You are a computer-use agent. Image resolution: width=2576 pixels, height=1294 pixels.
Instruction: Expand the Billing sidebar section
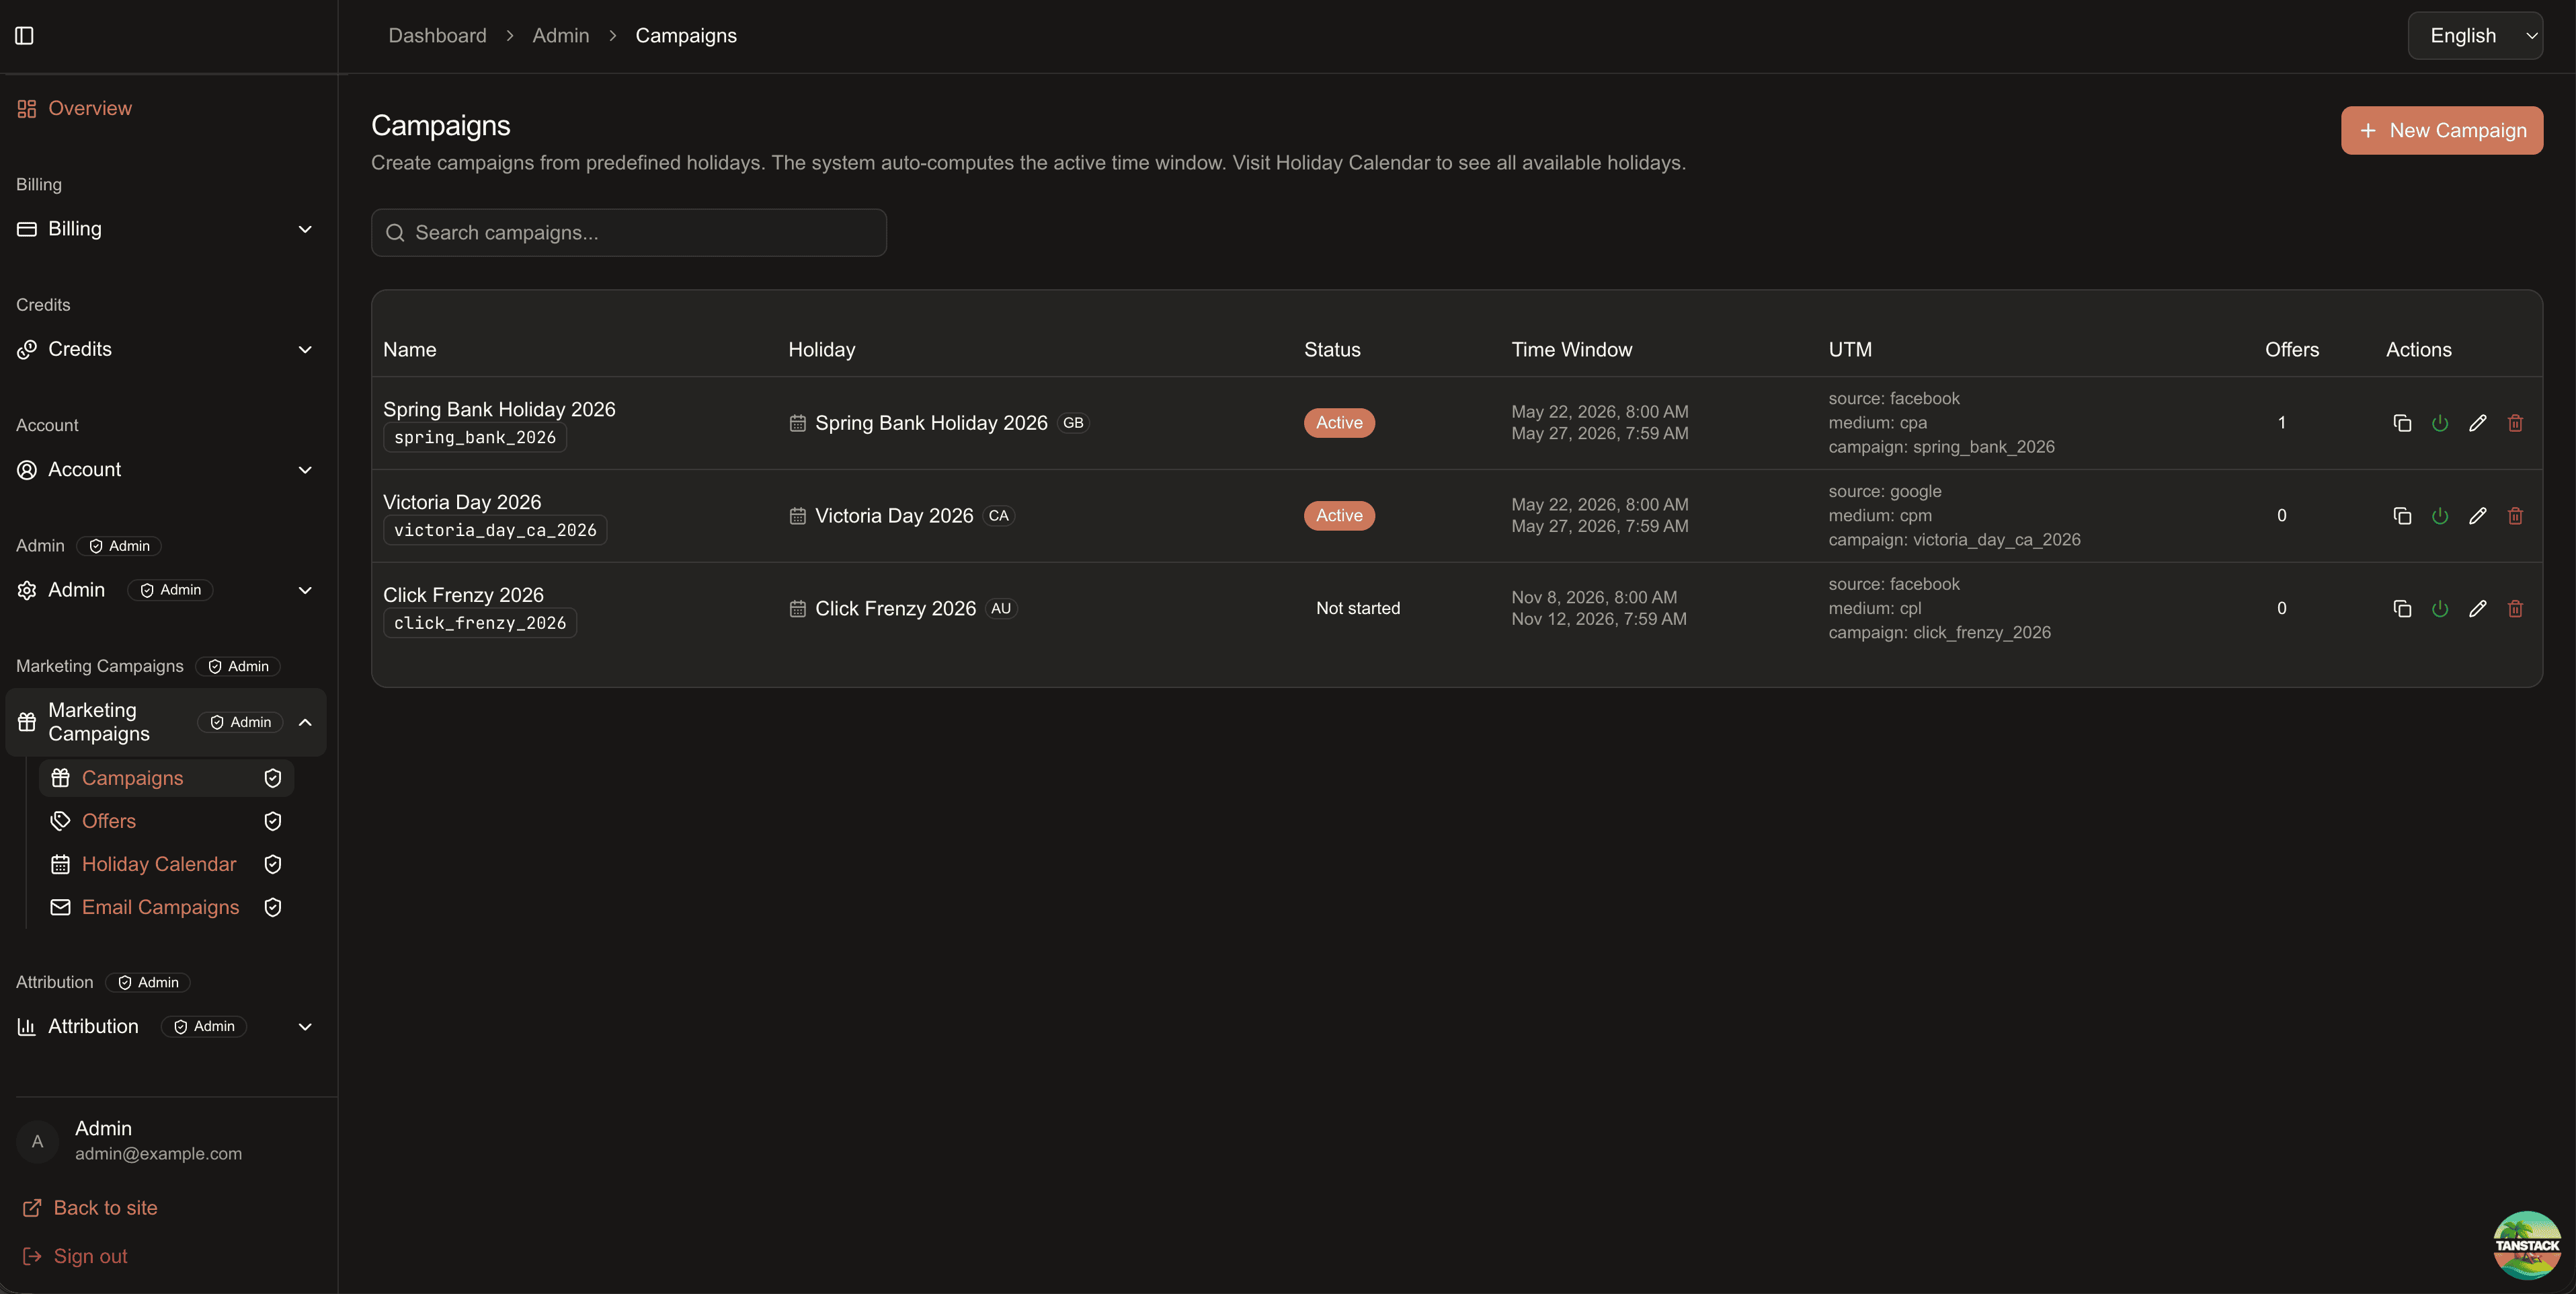pos(165,229)
